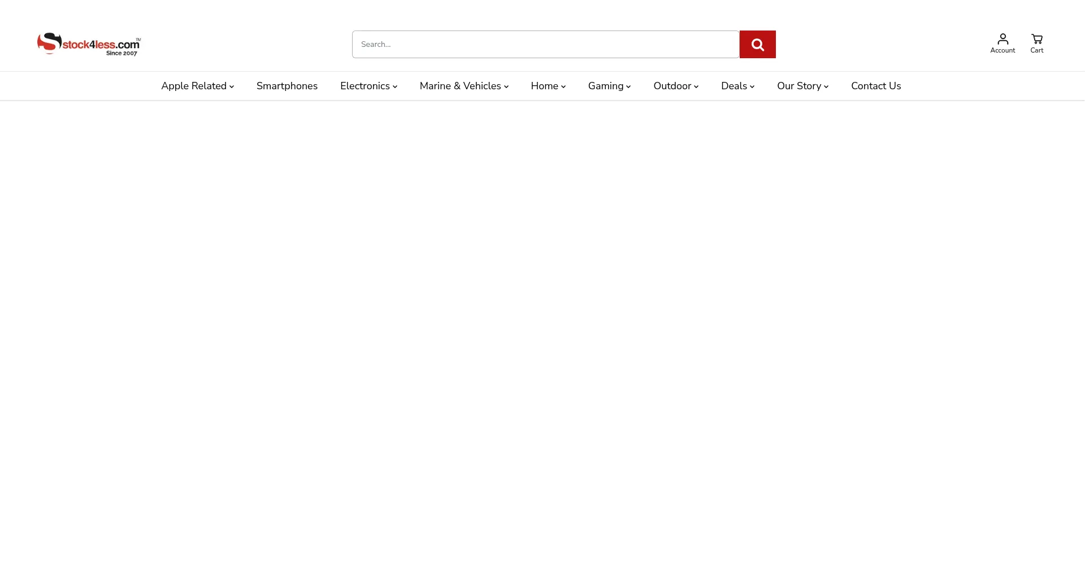Go to the stock4less.com logo
This screenshot has height=561, width=1085.
89,44
